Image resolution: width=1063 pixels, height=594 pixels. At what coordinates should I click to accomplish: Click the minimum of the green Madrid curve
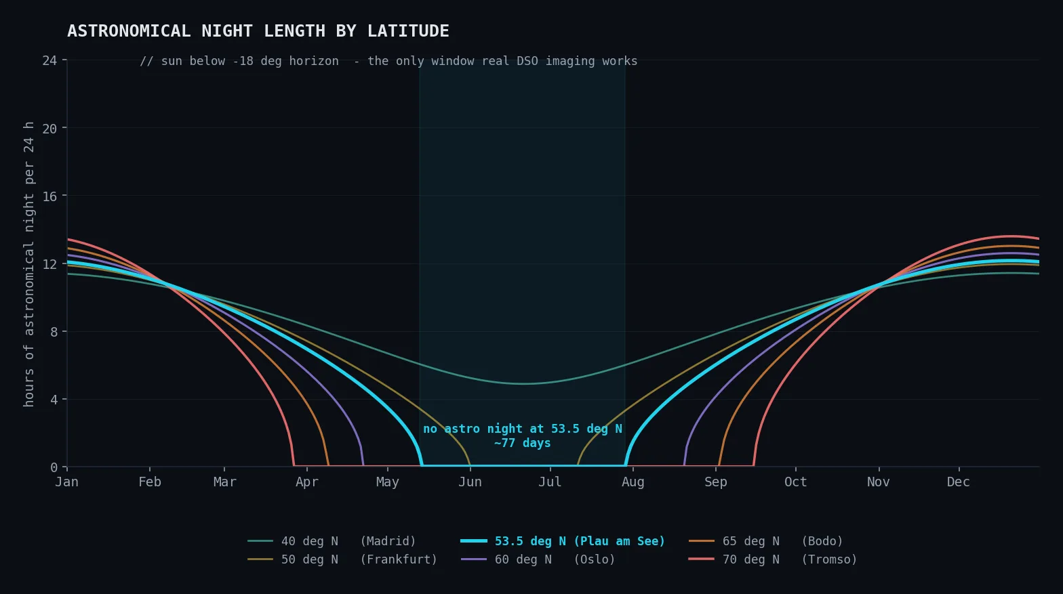(x=523, y=384)
